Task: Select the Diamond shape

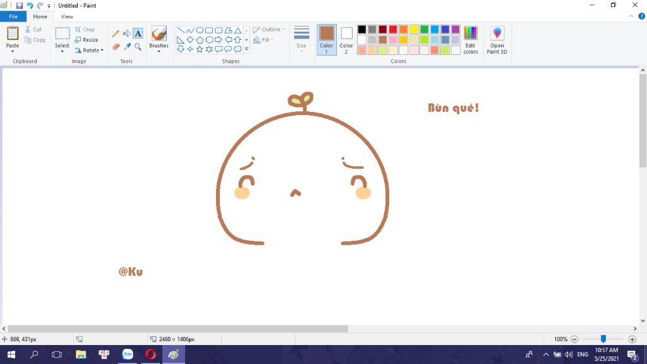Action: coord(190,40)
